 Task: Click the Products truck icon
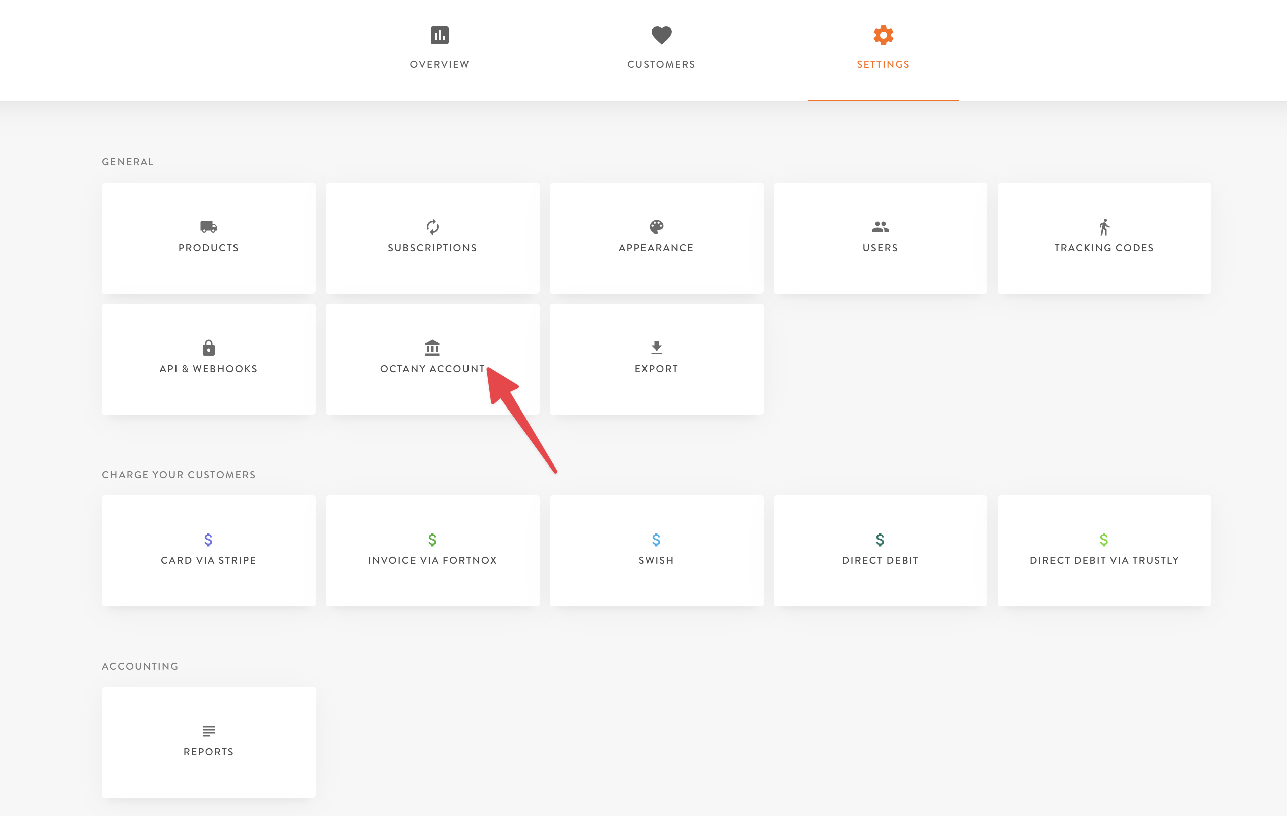pos(208,226)
